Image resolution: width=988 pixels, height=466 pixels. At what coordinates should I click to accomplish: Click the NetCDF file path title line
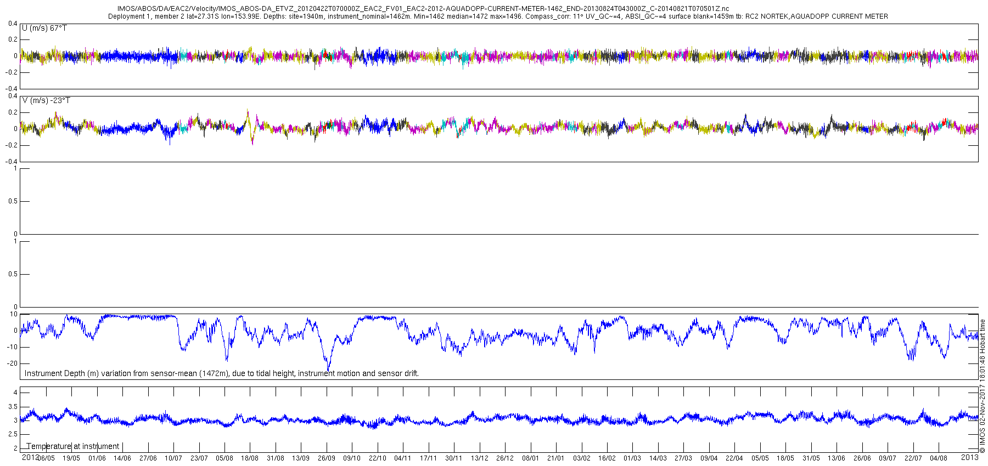click(x=423, y=9)
